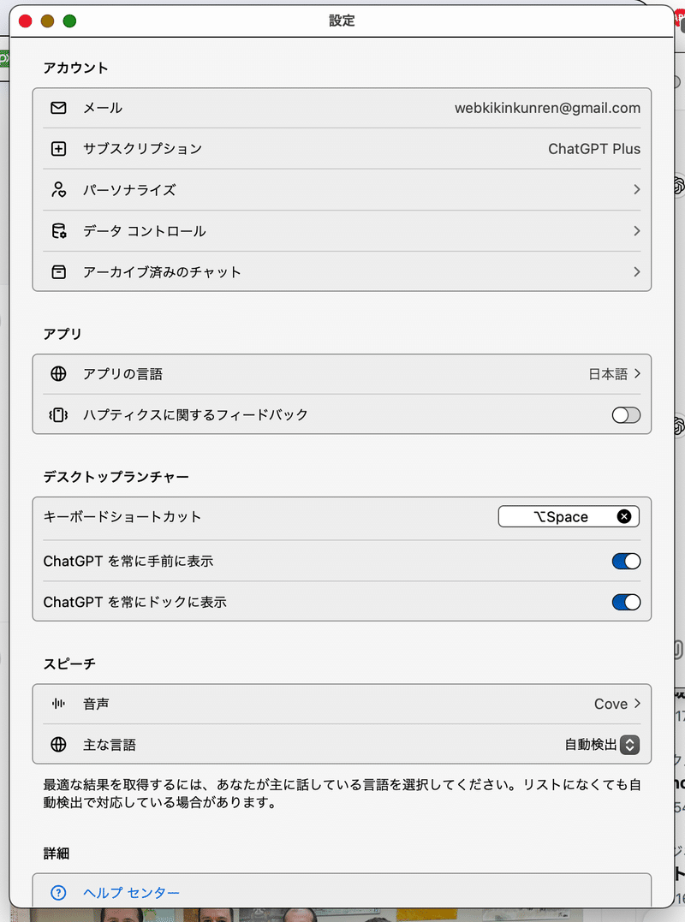Disable ChatGPT を常にドックに表示 switch
The width and height of the screenshot is (685, 922).
tap(626, 602)
